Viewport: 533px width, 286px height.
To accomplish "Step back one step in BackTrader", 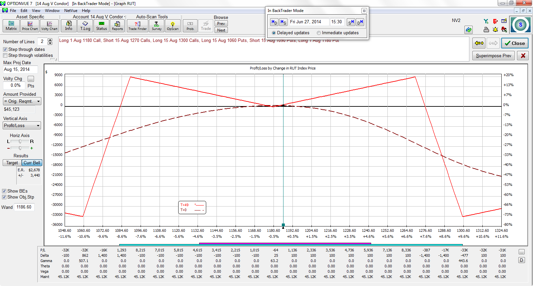I will [283, 22].
